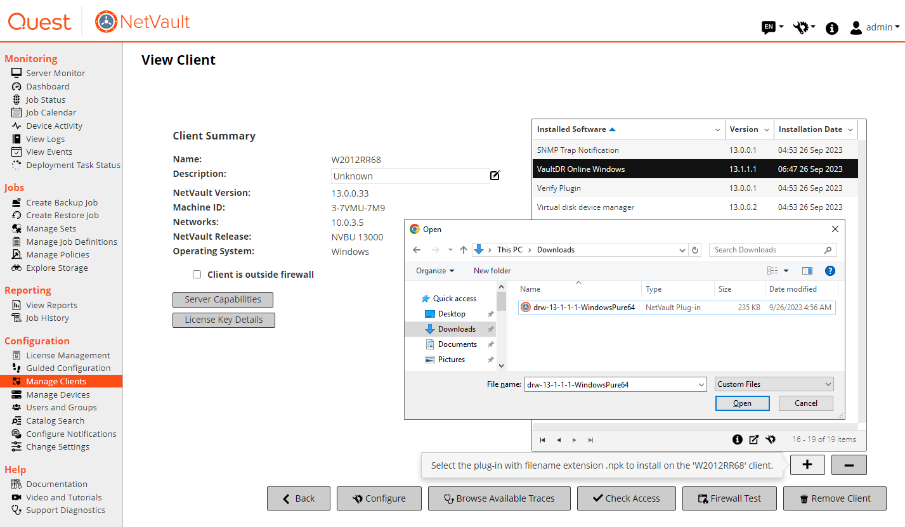
Task: Open the EN language dropdown
Action: (772, 27)
